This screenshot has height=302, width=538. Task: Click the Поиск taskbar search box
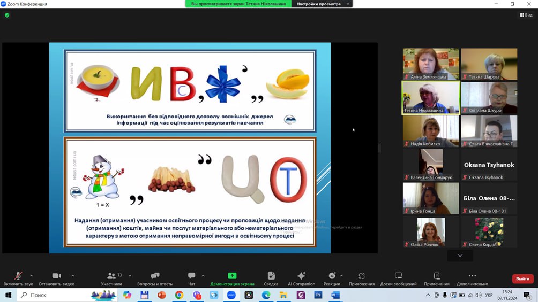67,295
